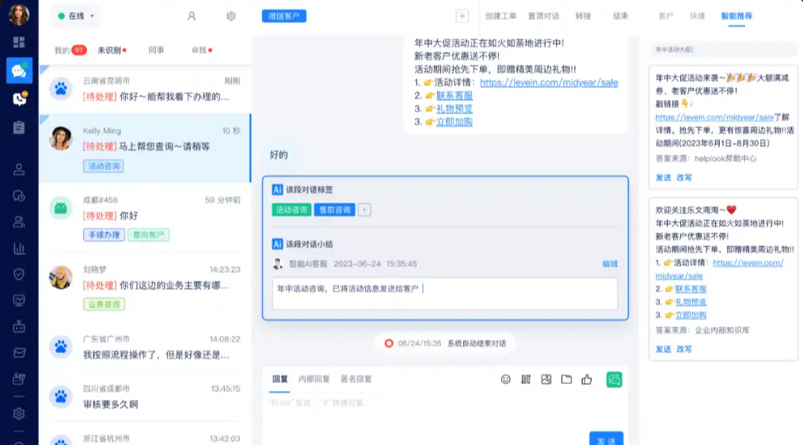Click 立即加购 link in chat message
Viewport: 803px width, 445px height.
pyautogui.click(x=455, y=122)
